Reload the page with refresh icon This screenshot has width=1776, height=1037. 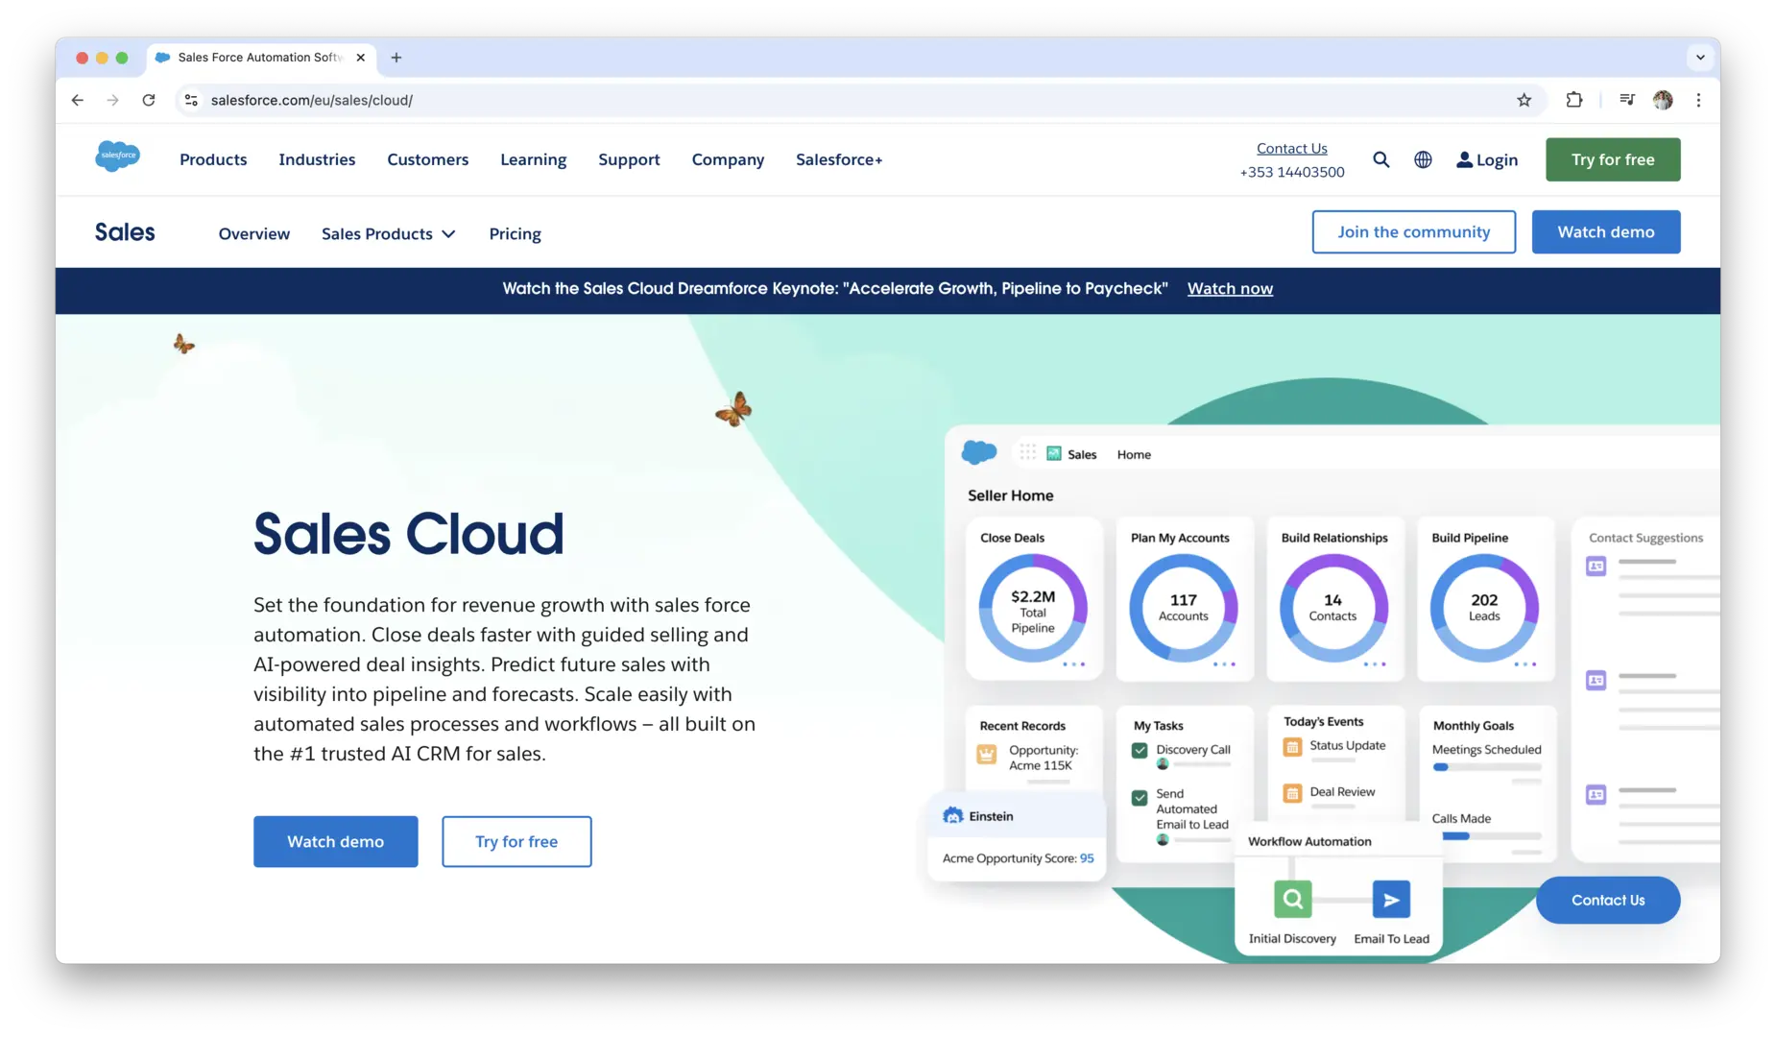tap(149, 100)
